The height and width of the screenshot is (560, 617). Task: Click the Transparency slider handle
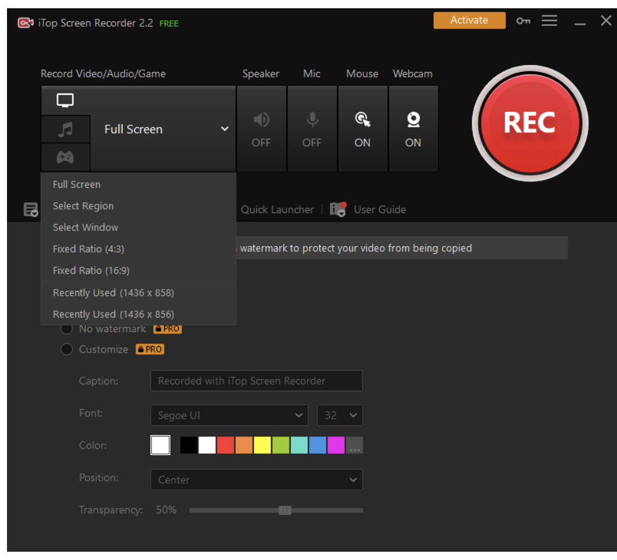click(x=285, y=510)
